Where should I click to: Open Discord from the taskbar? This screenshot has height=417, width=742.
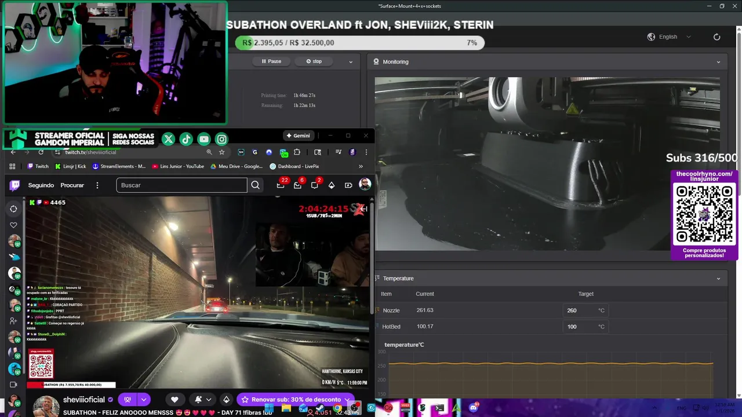[473, 408]
